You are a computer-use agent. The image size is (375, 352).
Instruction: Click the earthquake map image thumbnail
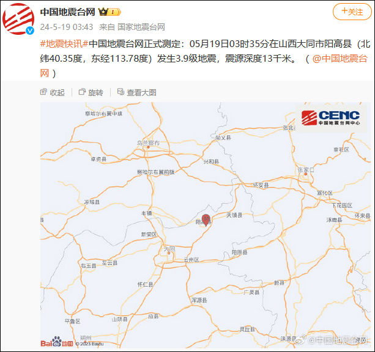pyautogui.click(x=206, y=225)
